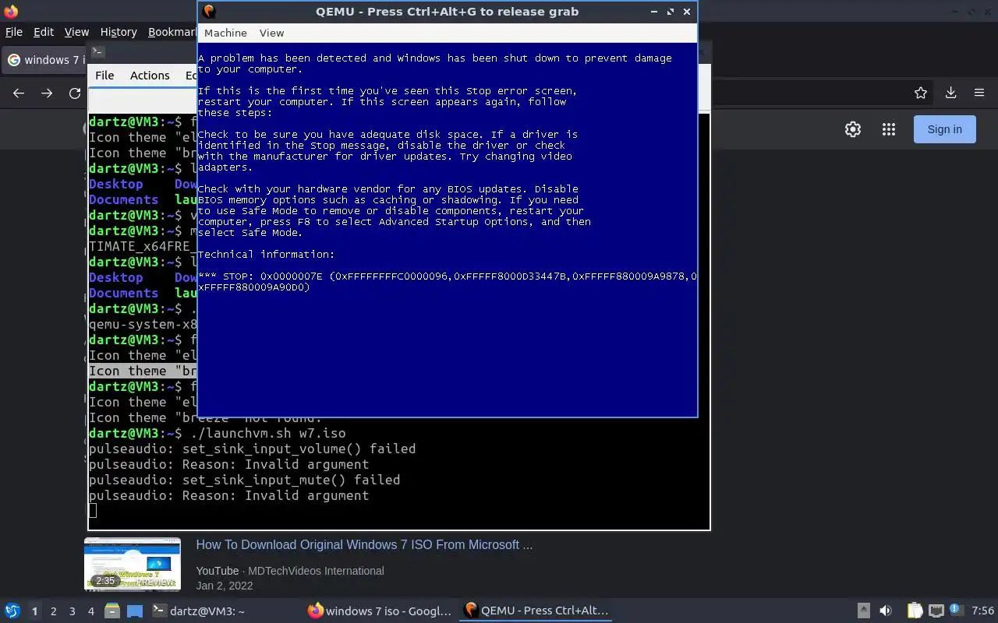Click 'MDTechVideos International' source text
Screen dimensions: 998x623
[x=316, y=571]
